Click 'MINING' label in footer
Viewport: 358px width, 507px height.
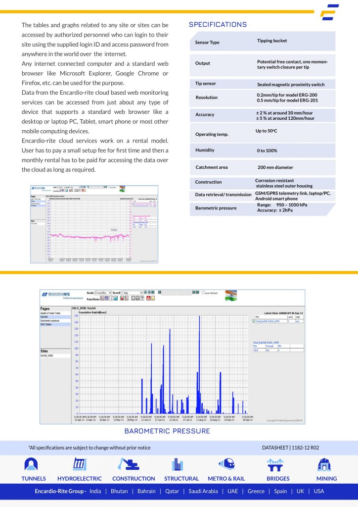click(x=327, y=479)
